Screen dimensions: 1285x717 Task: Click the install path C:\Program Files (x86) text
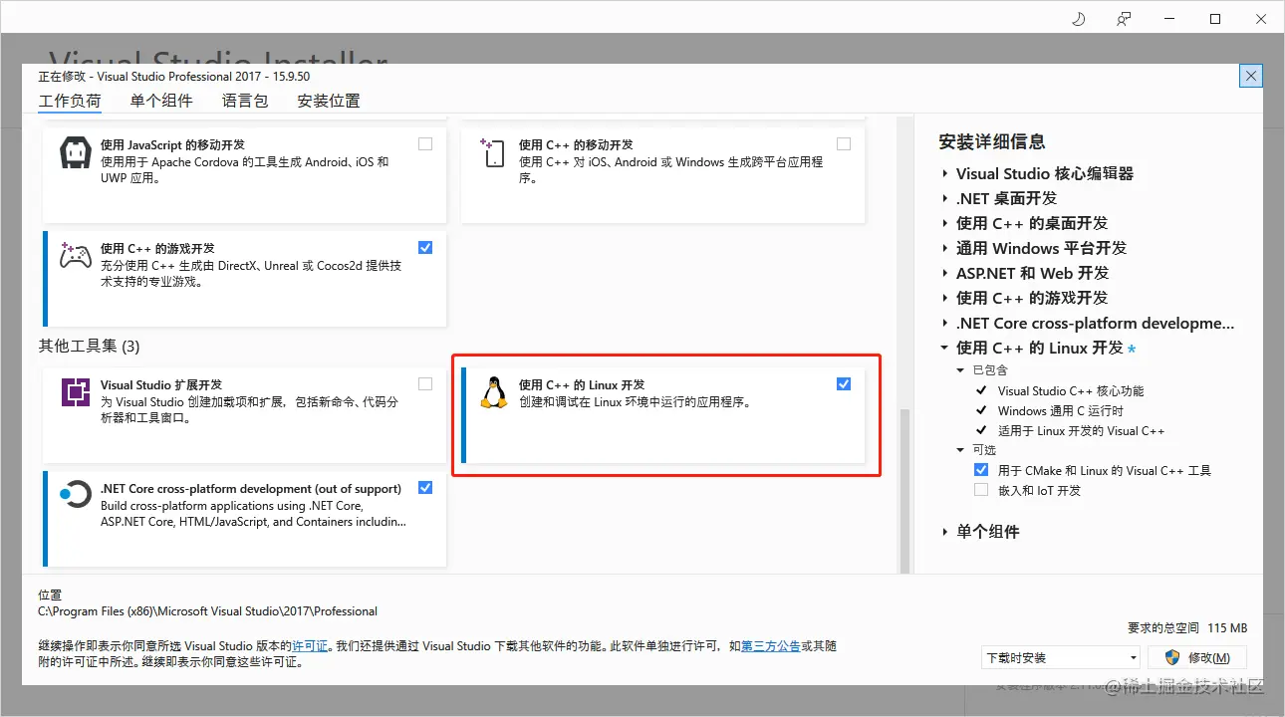208,611
